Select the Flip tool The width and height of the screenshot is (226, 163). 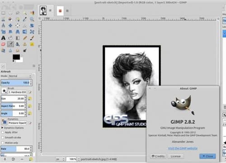[25, 32]
